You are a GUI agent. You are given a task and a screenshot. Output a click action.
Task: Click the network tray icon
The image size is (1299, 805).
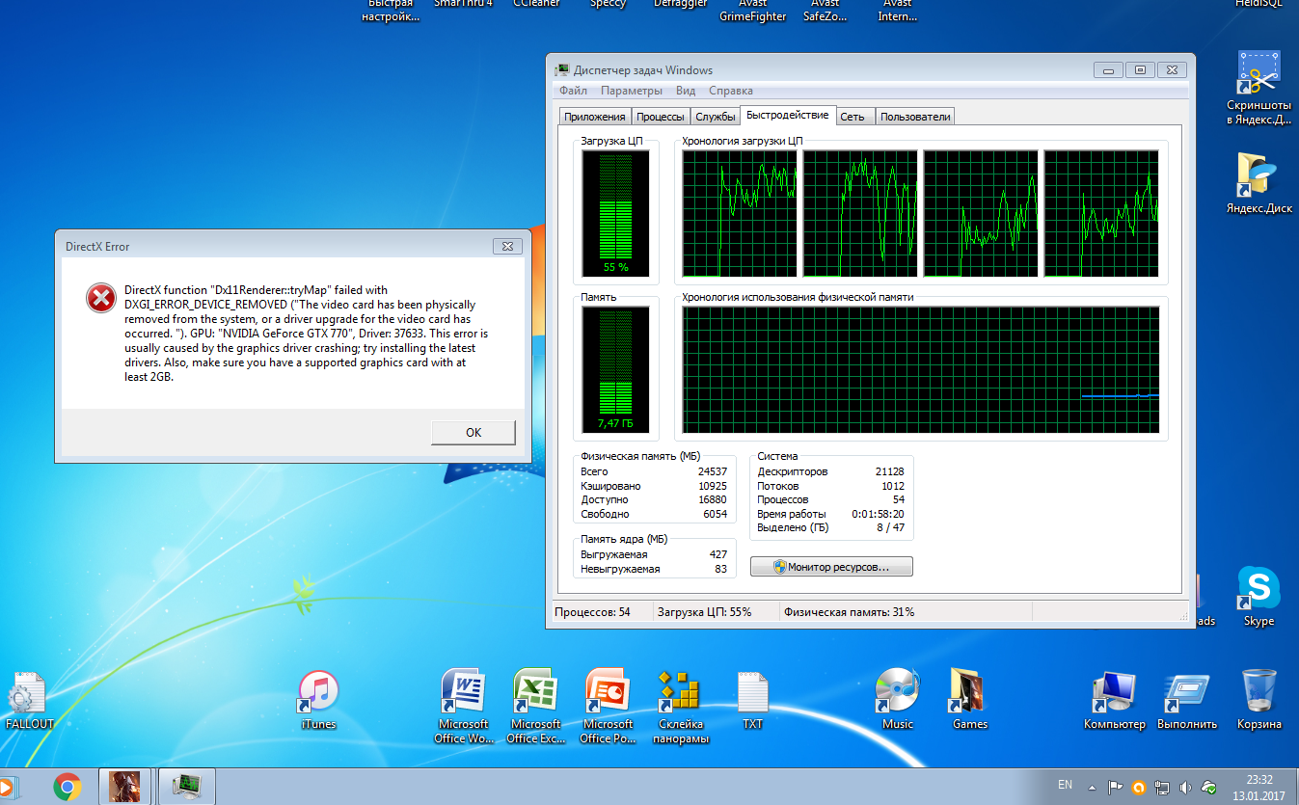pos(1163,787)
